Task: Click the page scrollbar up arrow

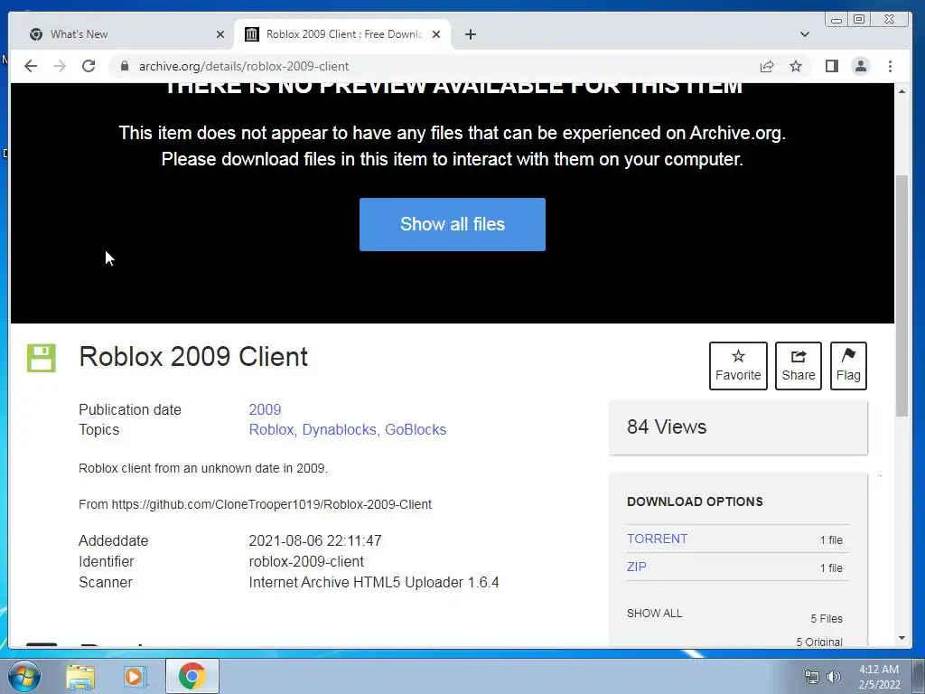Action: point(902,91)
